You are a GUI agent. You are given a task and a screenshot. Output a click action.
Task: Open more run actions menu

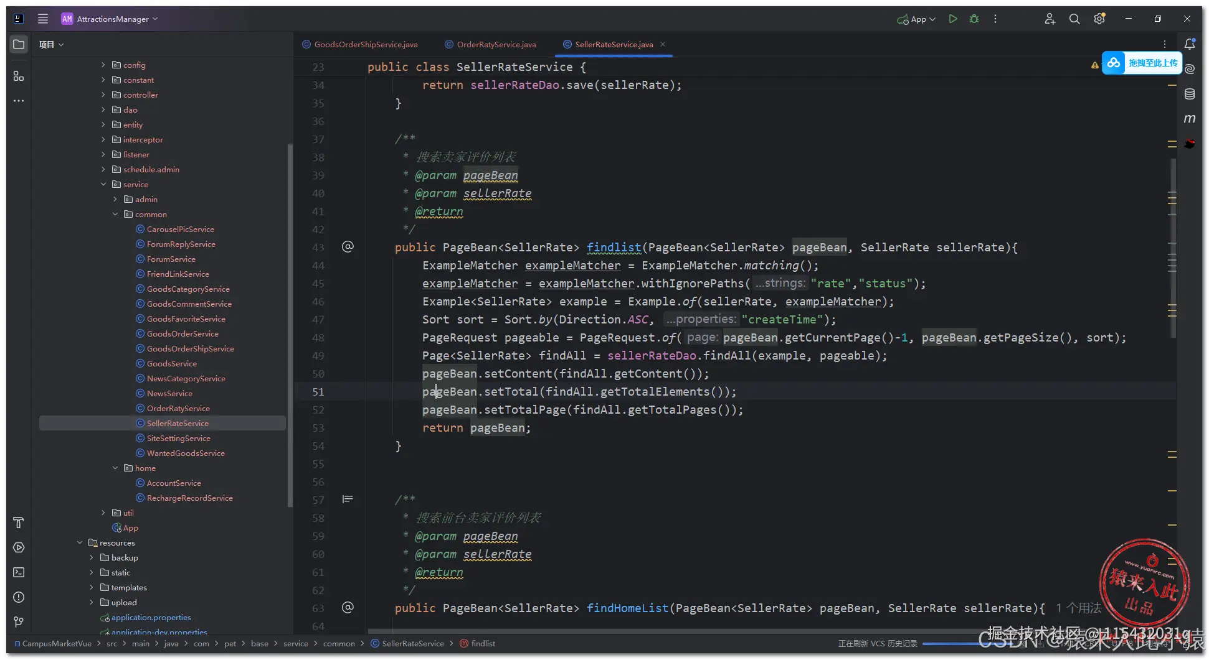995,19
